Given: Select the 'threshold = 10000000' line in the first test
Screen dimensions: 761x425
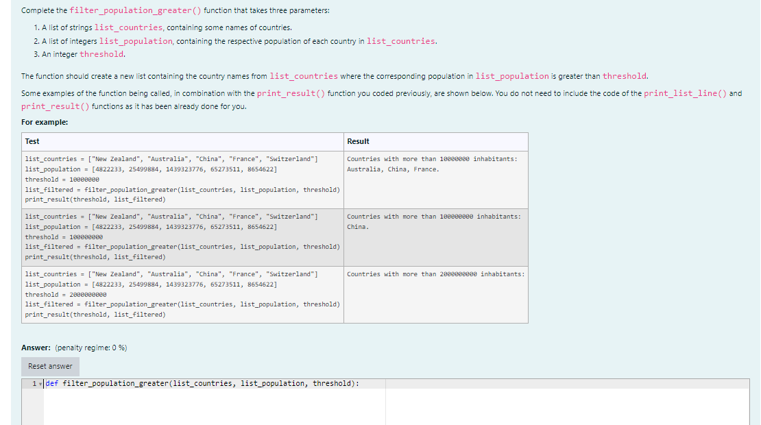Looking at the screenshot, I should pos(62,180).
